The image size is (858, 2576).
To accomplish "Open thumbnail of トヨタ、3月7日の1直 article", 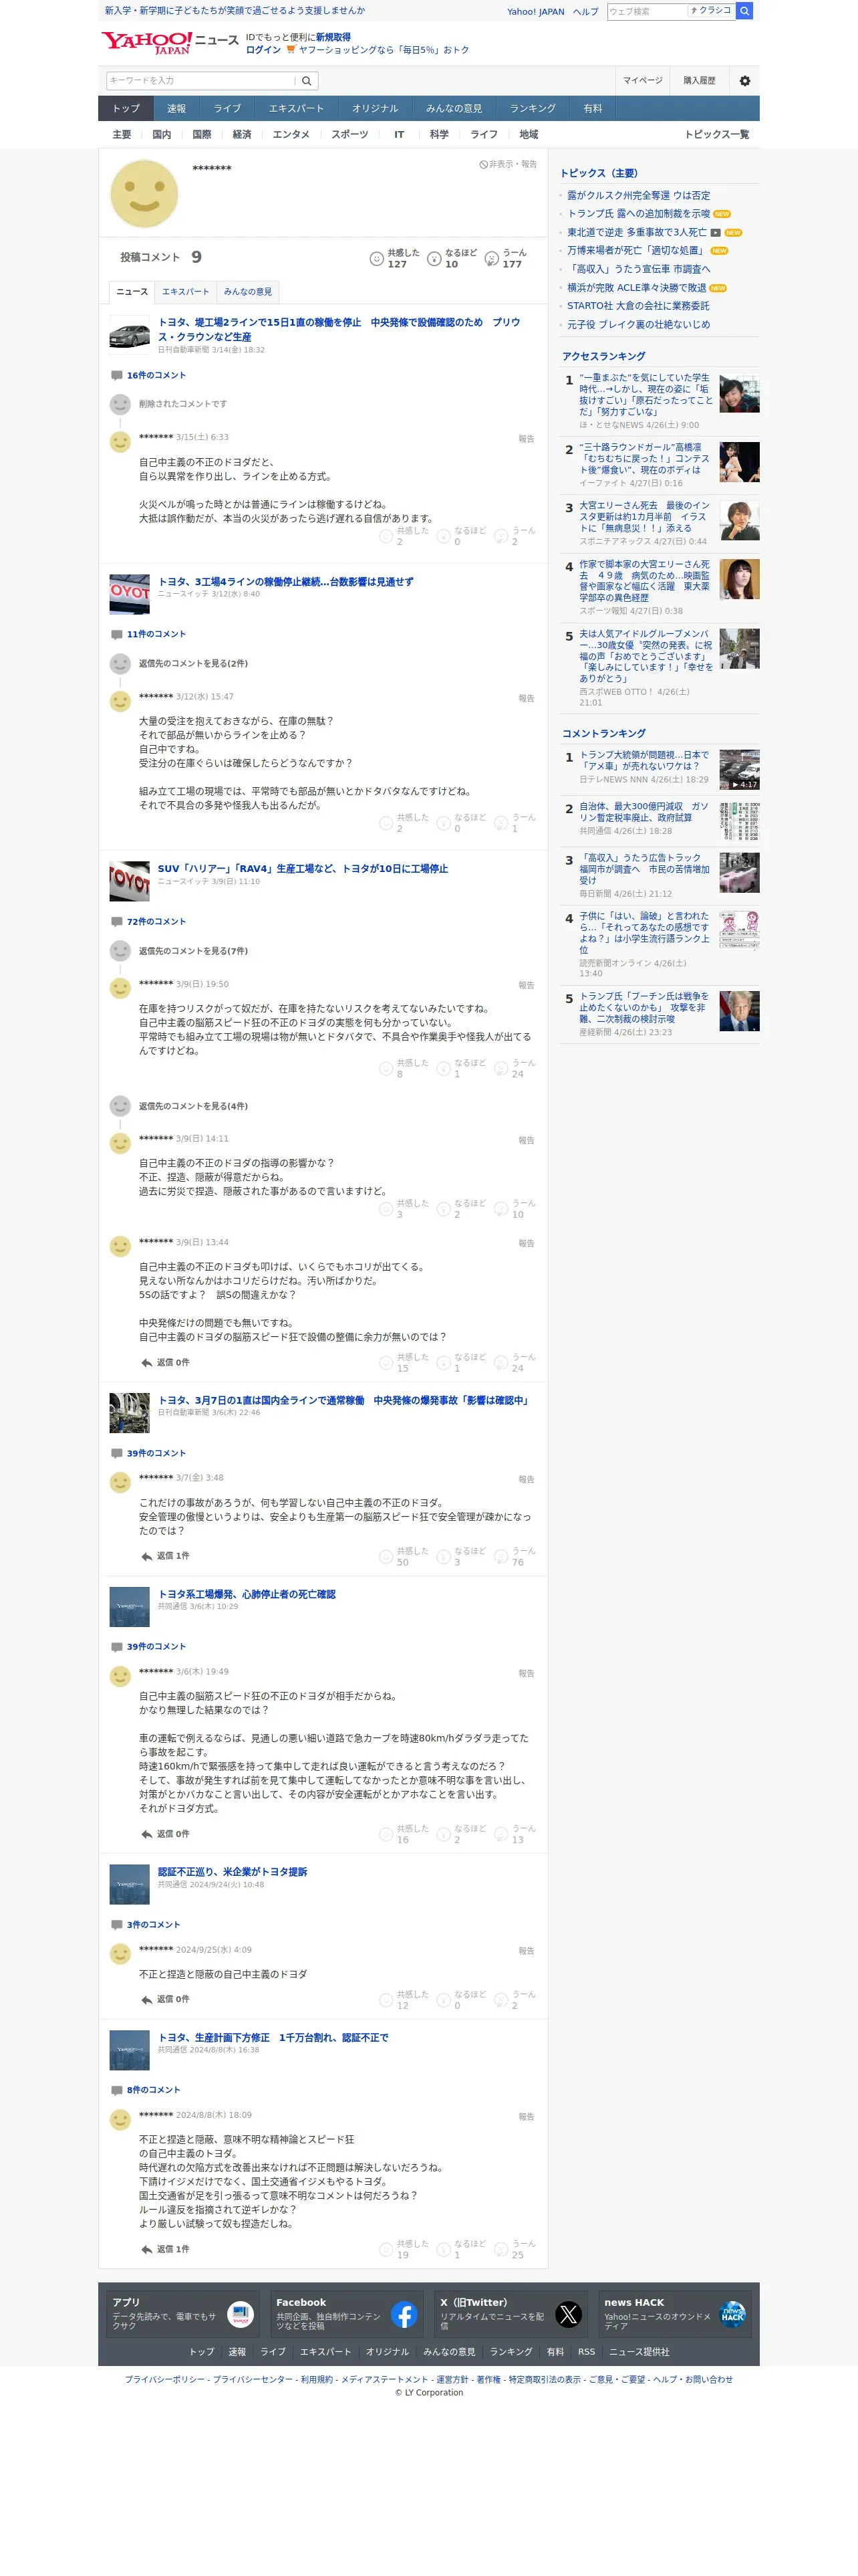I will click(129, 1413).
